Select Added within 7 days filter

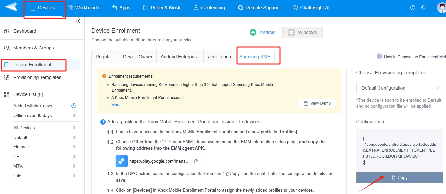[x=33, y=106]
